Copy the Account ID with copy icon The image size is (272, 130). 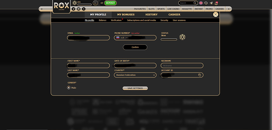pyautogui.click(x=200, y=75)
